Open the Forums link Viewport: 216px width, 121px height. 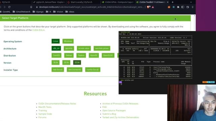click(43, 117)
